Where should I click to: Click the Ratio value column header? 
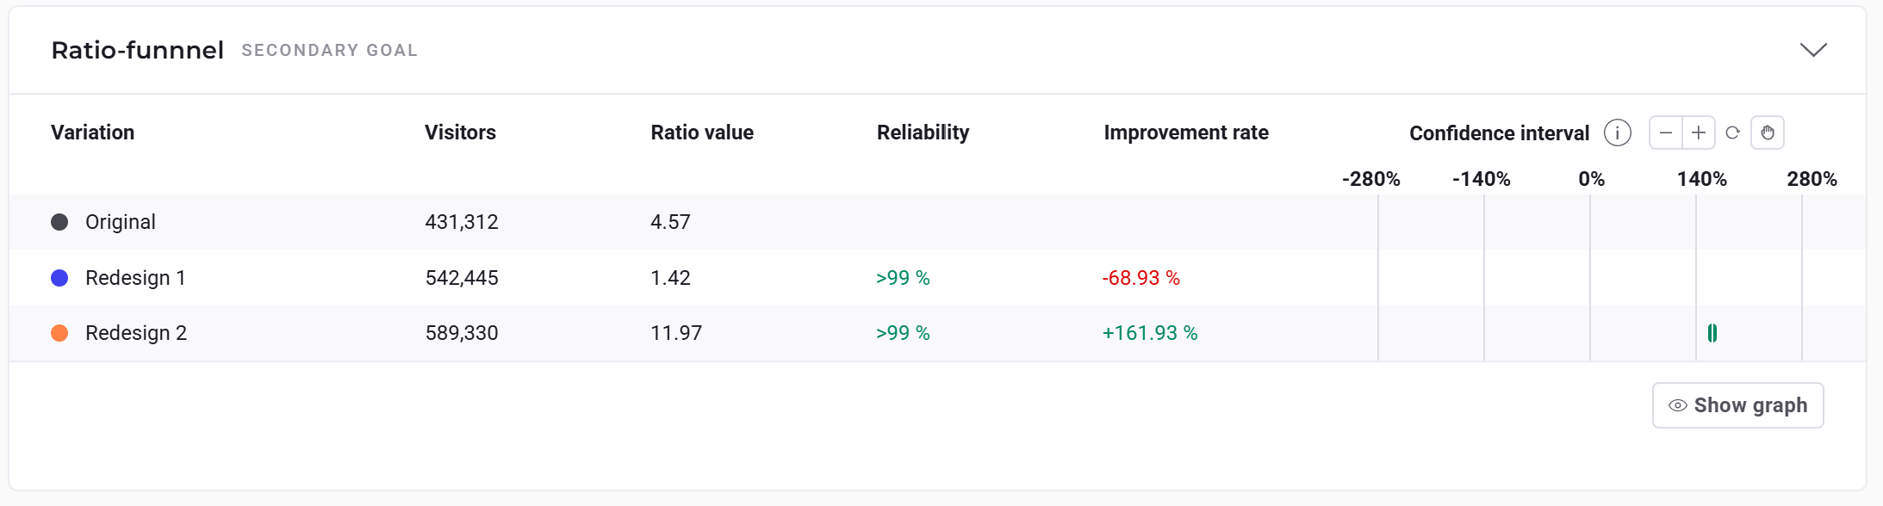(x=702, y=133)
